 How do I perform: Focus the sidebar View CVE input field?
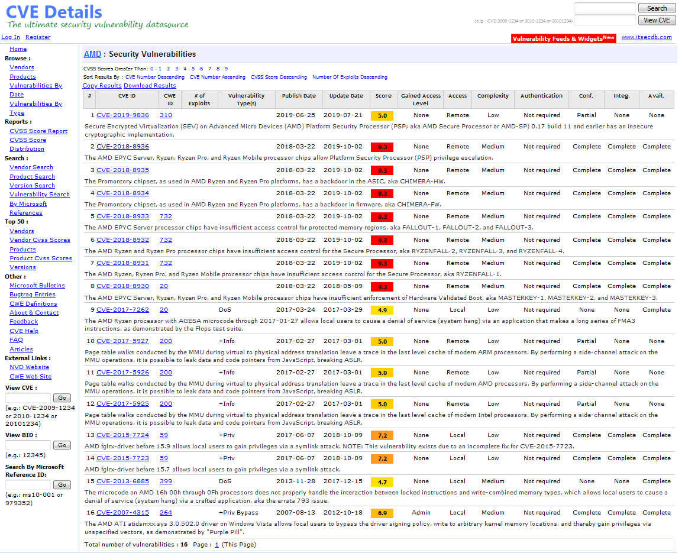(28, 398)
